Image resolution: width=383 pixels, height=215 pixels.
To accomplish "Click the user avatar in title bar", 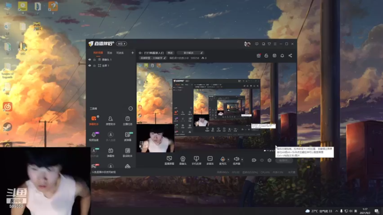I will coord(247,44).
